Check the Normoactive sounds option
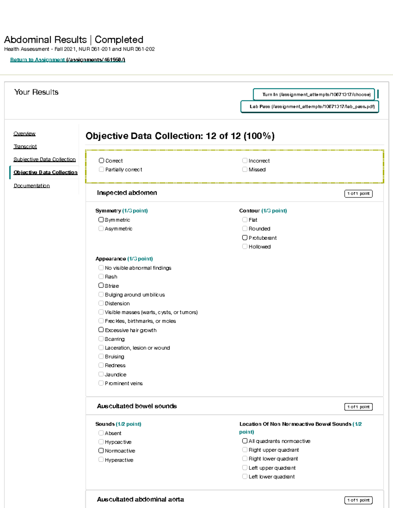 coord(101,450)
